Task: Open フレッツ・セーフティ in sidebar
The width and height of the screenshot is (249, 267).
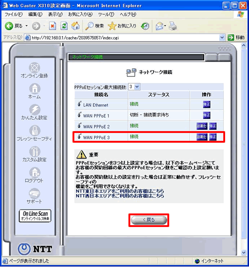Action: click(35, 133)
